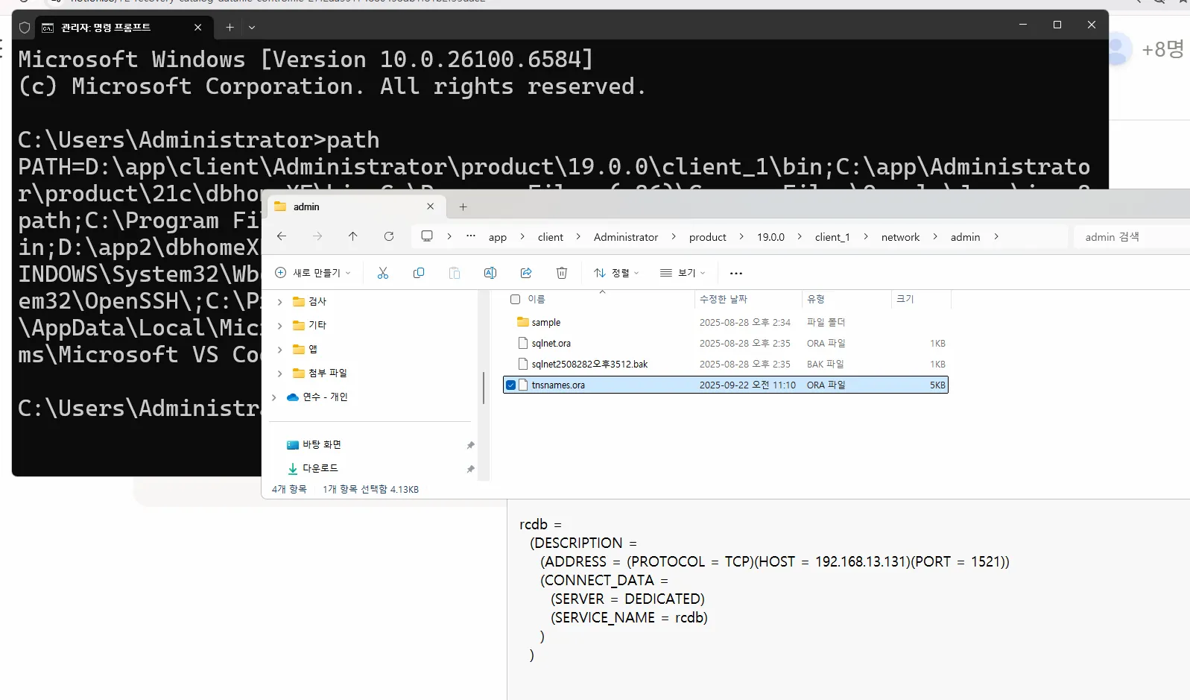Click the Cut scissors icon in Explorer toolbar
The width and height of the screenshot is (1190, 700).
383,273
